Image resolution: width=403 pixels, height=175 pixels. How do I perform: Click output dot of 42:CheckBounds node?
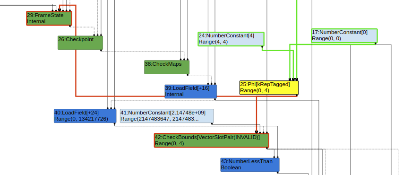tap(267, 148)
